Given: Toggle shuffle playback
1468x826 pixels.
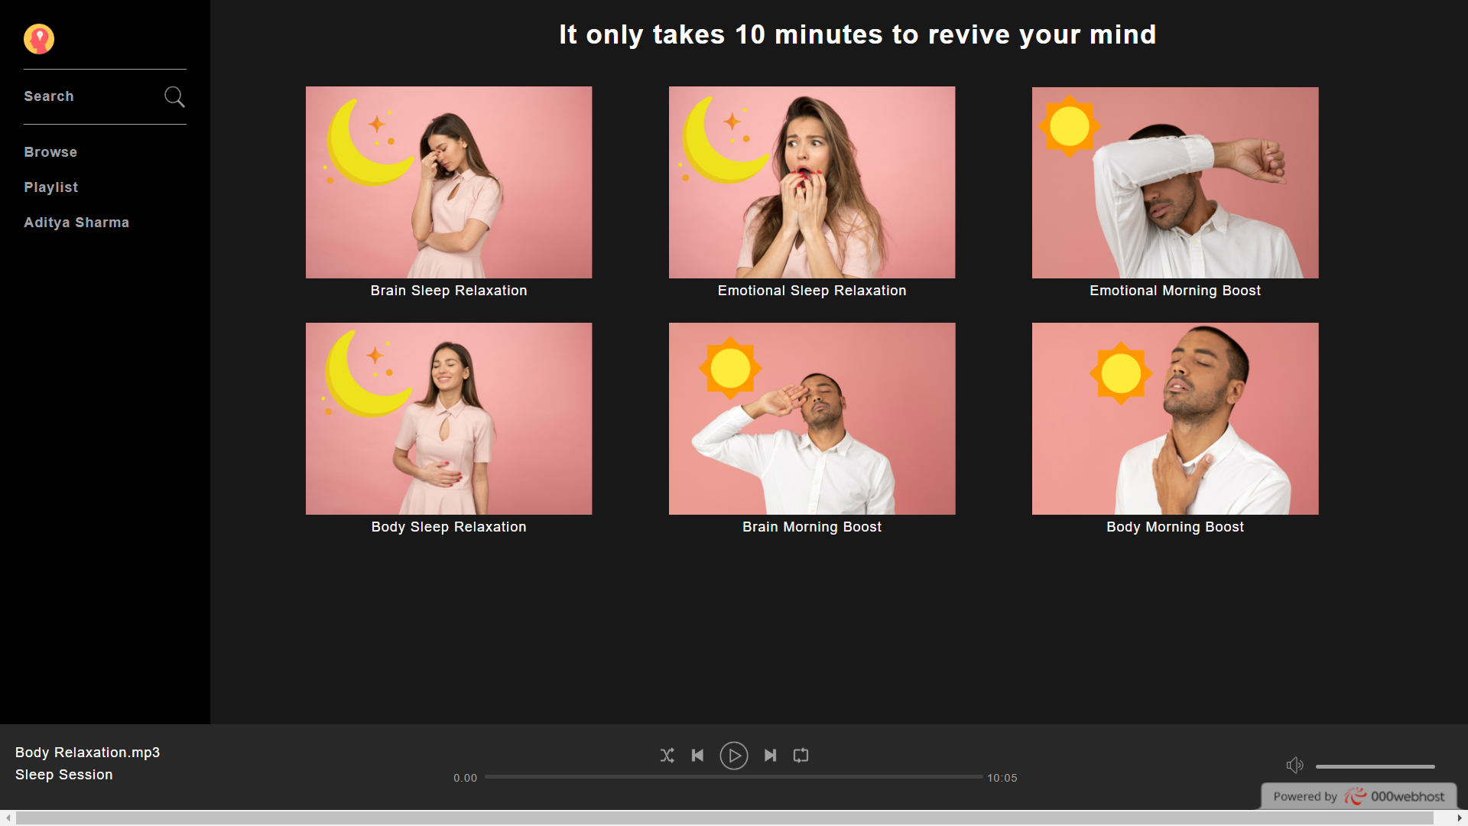Looking at the screenshot, I should (x=667, y=756).
